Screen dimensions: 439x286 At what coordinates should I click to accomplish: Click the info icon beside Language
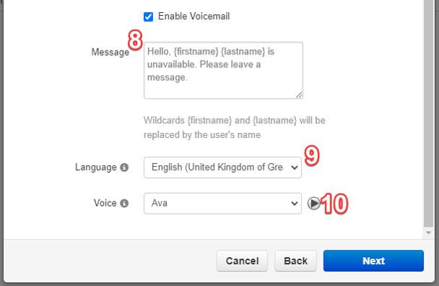tap(124, 168)
